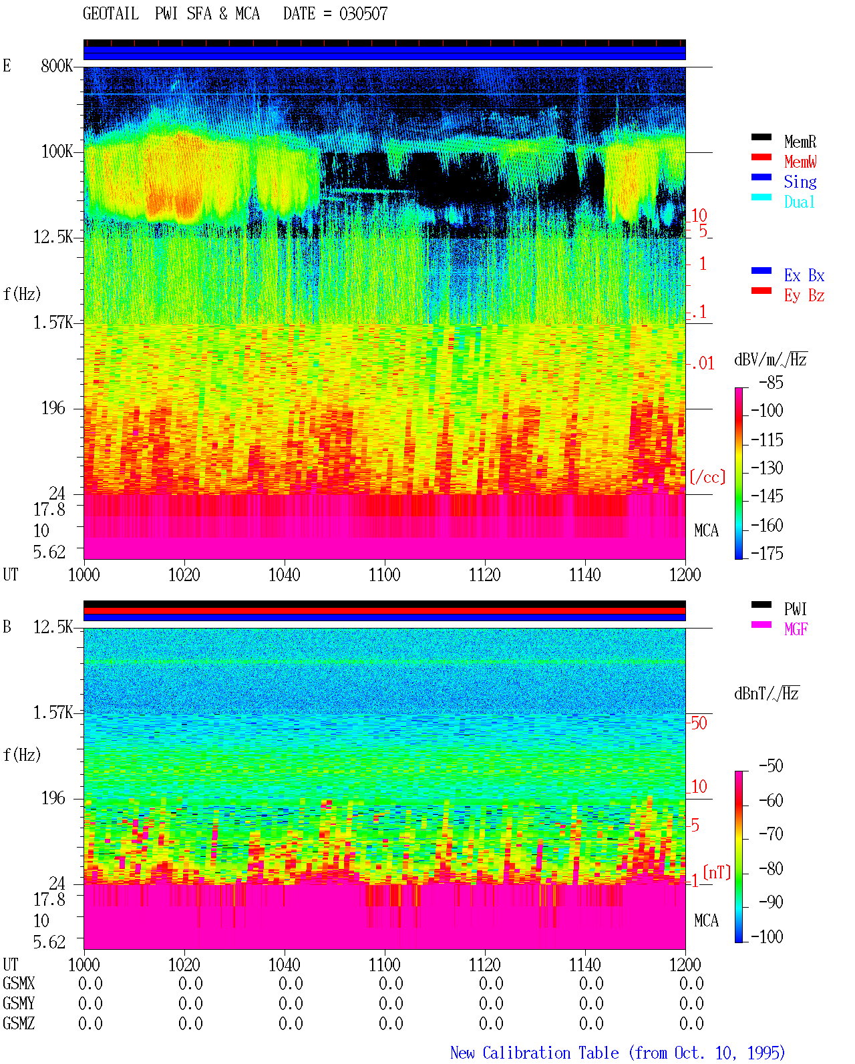Click the MCA label beside B panel
This screenshot has width=855, height=1064.
pyautogui.click(x=706, y=920)
